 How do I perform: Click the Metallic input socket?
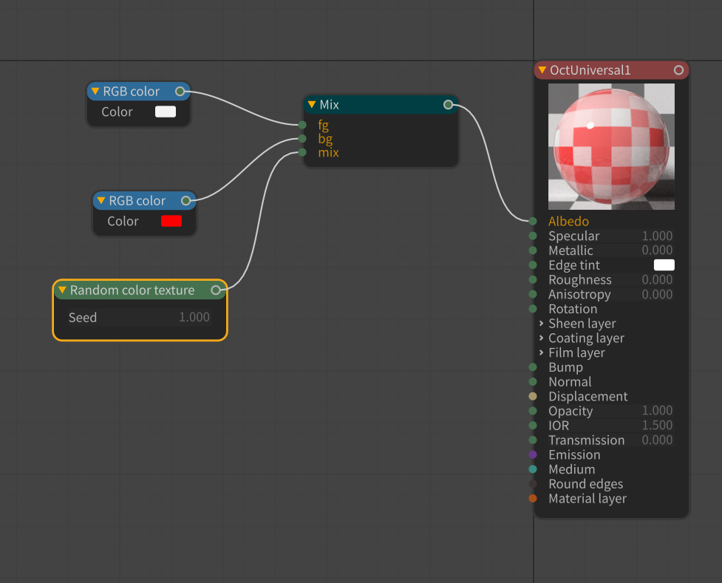pos(533,250)
